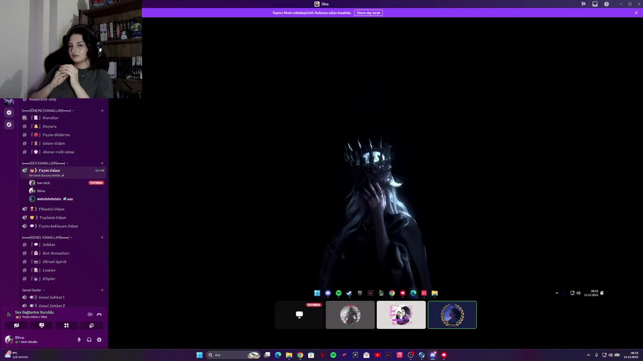Click the red YAYINDA badge beside beratt
This screenshot has height=361, width=643.
point(96,183)
